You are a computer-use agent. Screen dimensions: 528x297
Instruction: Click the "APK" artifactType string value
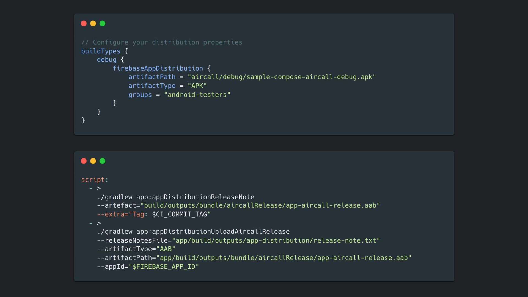tap(197, 86)
